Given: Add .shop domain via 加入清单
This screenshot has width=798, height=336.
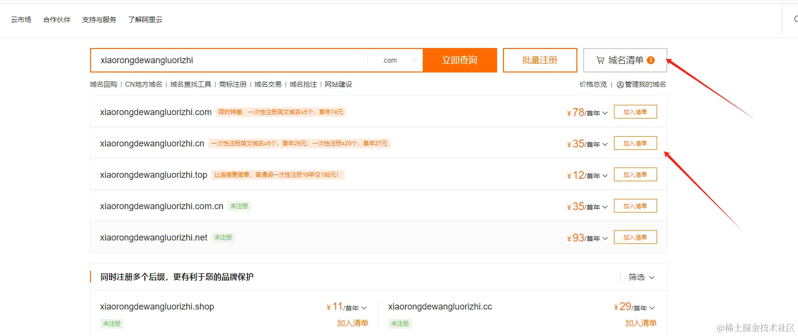Looking at the screenshot, I should [x=353, y=323].
